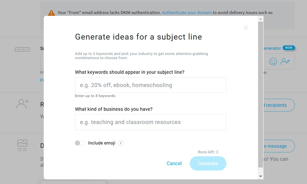Click the keywords input field
The image size is (307, 184).
150,85
